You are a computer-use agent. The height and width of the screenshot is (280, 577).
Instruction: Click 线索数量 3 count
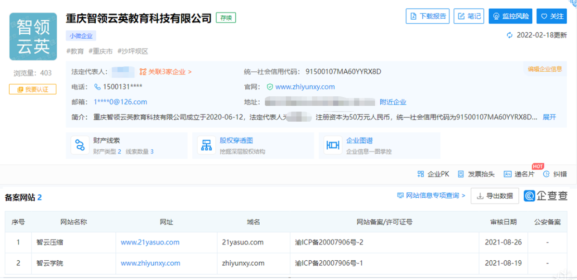point(140,152)
